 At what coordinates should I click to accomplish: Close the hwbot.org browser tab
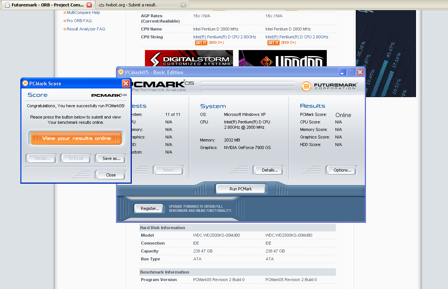pyautogui.click(x=183, y=5)
